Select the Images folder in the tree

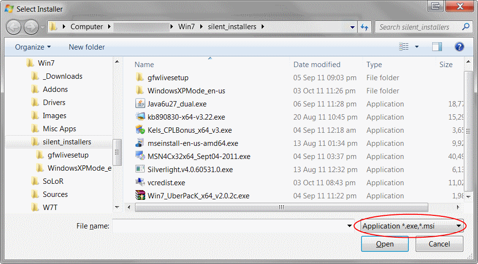tap(54, 116)
